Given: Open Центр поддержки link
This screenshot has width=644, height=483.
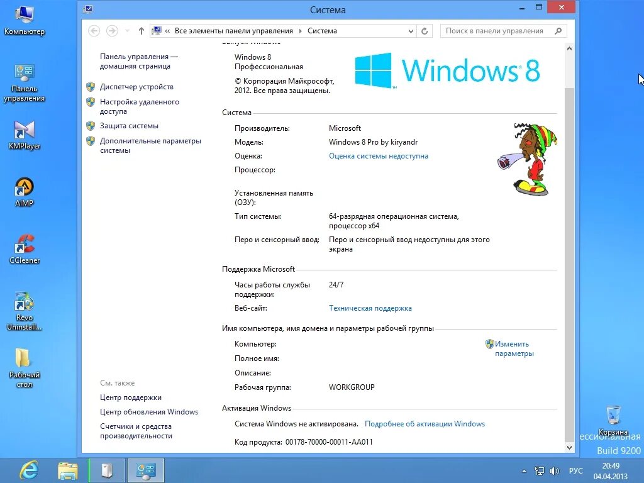Looking at the screenshot, I should [x=131, y=397].
